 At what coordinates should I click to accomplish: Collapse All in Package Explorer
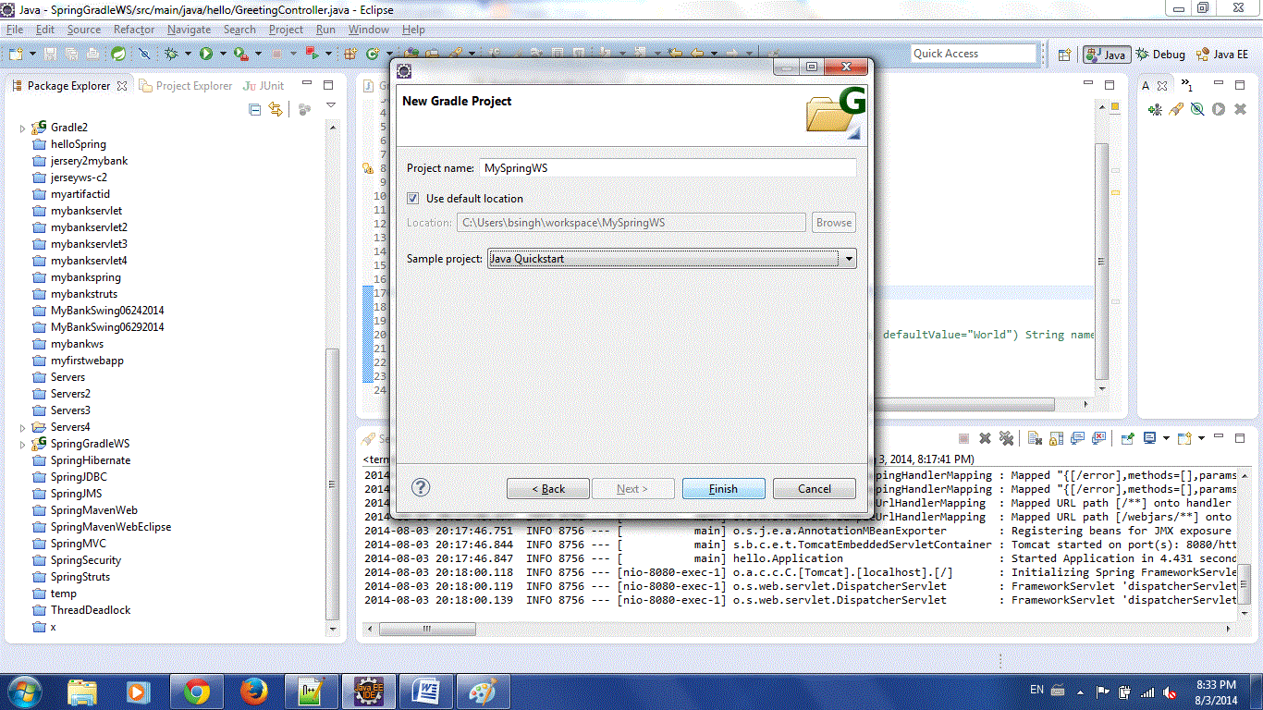(255, 109)
